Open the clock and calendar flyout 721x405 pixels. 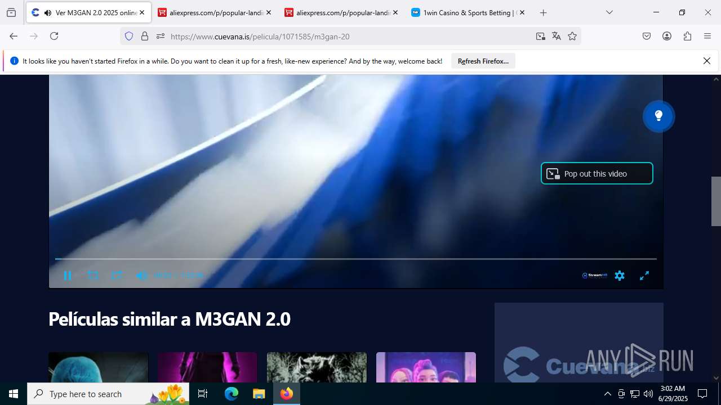[x=673, y=394]
